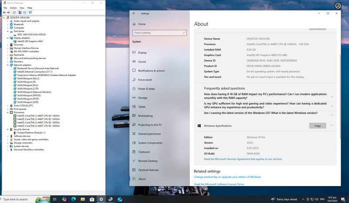Select Trusted Platform Module 1.2

click(31, 133)
